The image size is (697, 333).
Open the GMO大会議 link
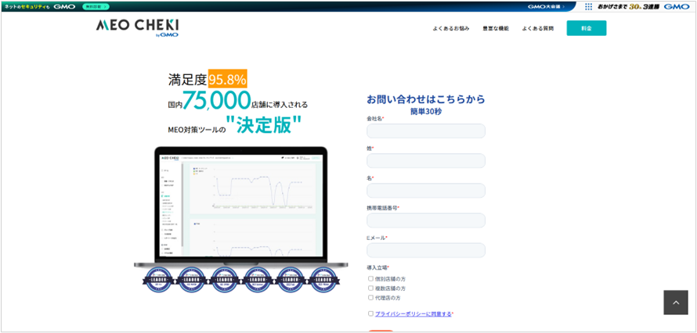coord(547,7)
